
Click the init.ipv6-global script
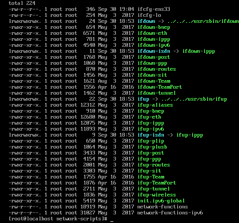tap(161, 201)
